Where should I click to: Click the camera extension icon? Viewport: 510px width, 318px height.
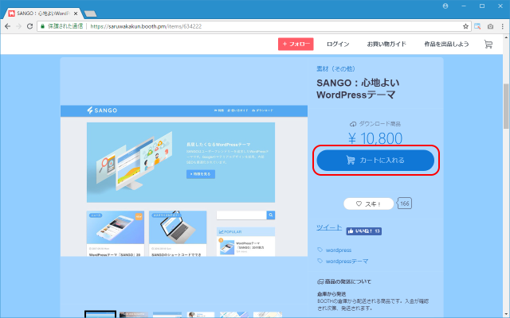point(490,26)
